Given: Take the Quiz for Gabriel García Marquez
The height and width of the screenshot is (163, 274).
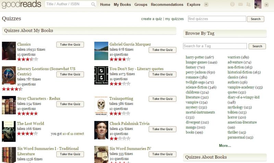Looking at the screenshot, I should pyautogui.click(x=162, y=50).
